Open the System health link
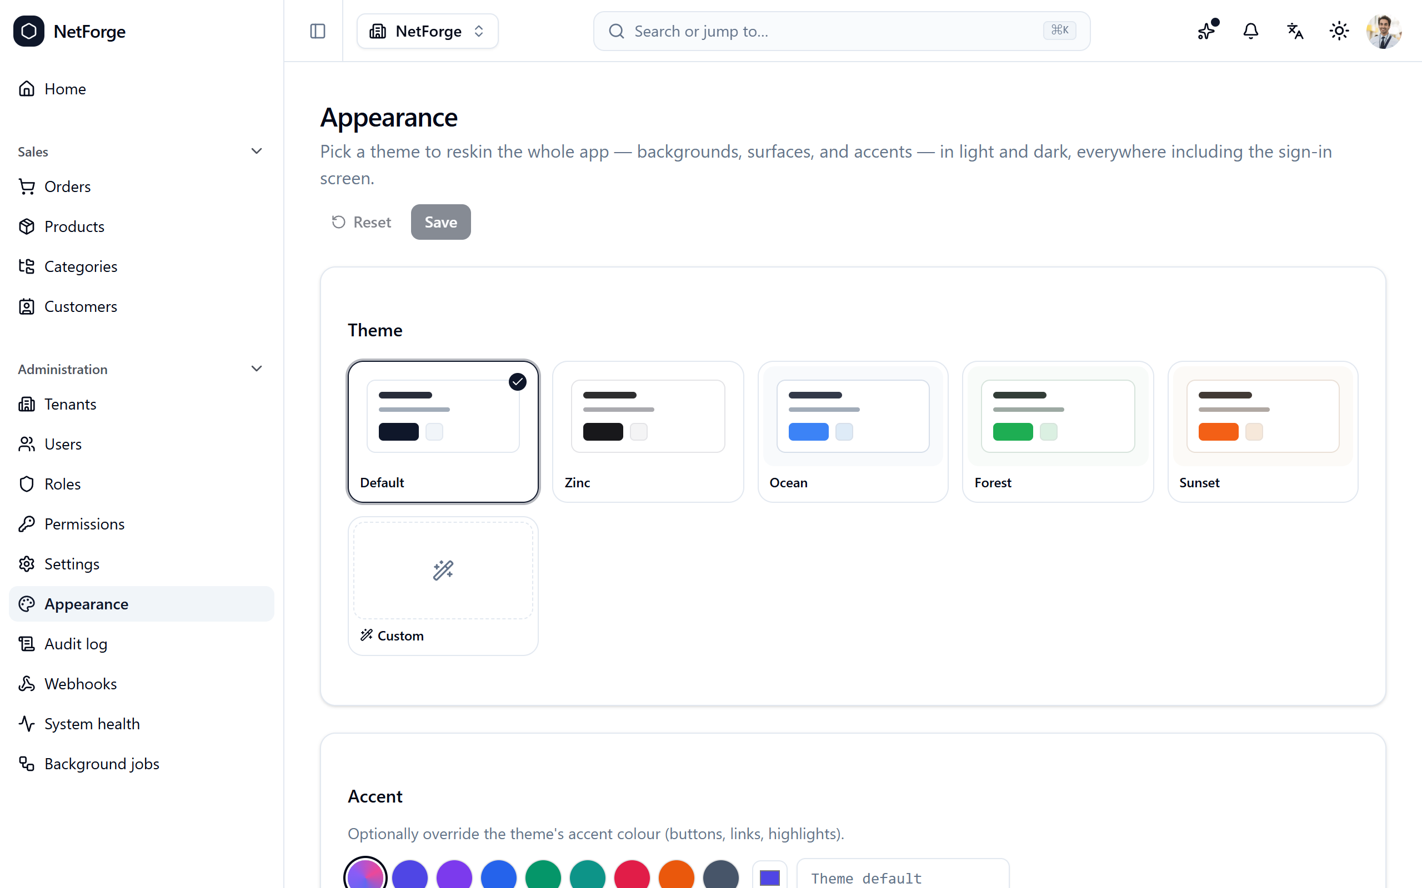 [x=142, y=724]
